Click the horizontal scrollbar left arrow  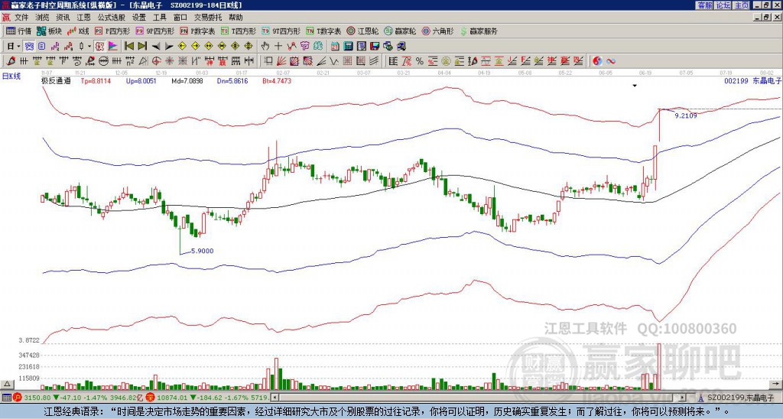point(275,398)
